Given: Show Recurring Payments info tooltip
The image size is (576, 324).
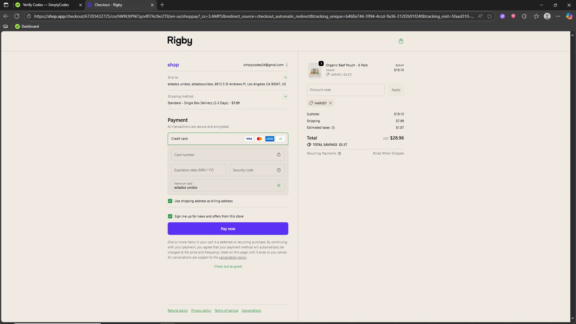Looking at the screenshot, I should (339, 154).
